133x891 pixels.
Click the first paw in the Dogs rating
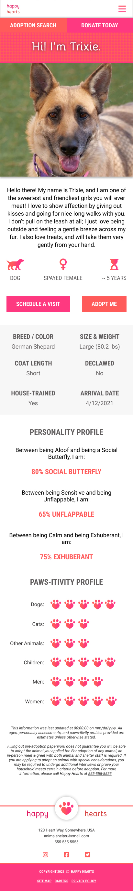click(56, 604)
